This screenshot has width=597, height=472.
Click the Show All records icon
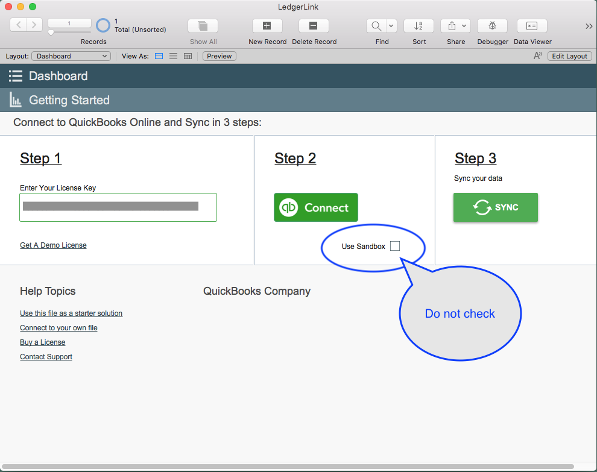tap(203, 26)
